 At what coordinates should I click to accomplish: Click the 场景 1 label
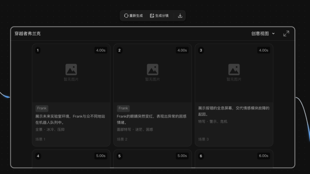(x=40, y=139)
